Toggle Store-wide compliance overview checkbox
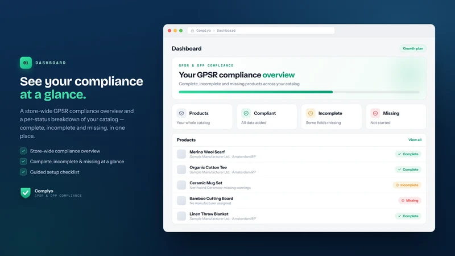The width and height of the screenshot is (455, 256). tap(23, 151)
